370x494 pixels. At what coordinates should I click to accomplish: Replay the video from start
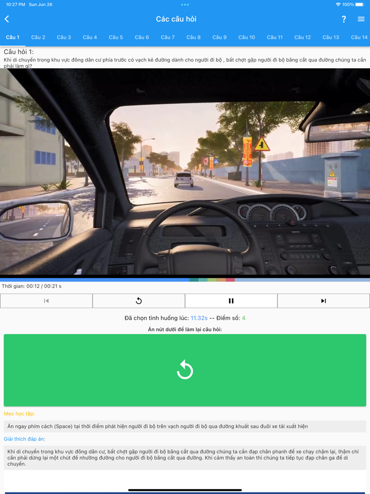(138, 301)
